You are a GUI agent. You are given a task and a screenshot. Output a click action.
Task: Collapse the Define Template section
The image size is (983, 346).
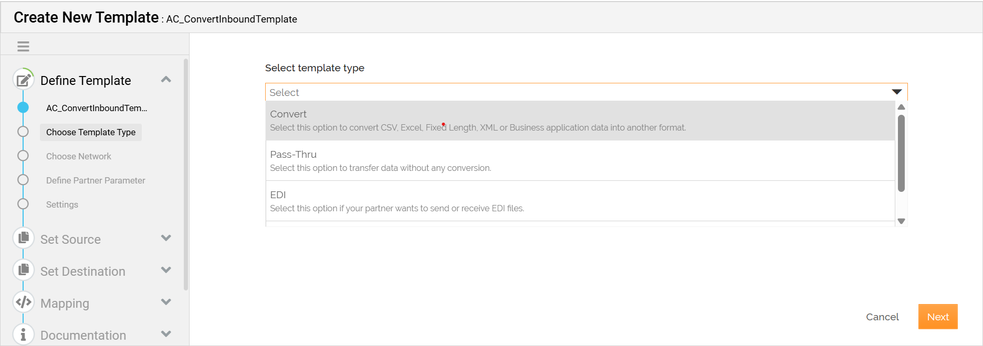click(x=166, y=80)
